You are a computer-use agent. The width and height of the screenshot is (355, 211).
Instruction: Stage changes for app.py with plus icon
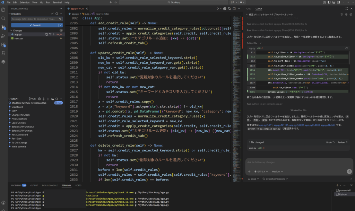pyautogui.click(x=54, y=34)
